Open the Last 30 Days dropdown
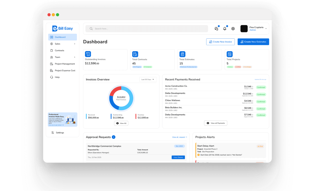Image resolution: width=315 pixels, height=191 pixels. click(148, 80)
